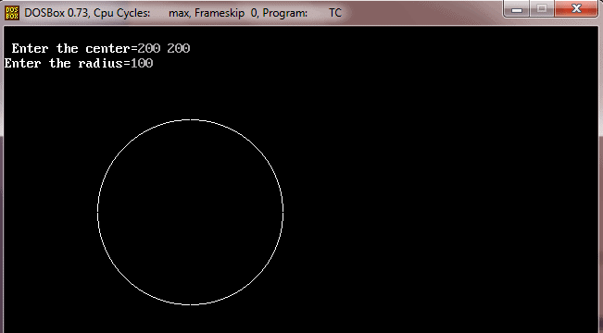Viewport: 603px width, 333px height.
Task: Click the "Enter the center=" prompt text
Action: [x=74, y=48]
